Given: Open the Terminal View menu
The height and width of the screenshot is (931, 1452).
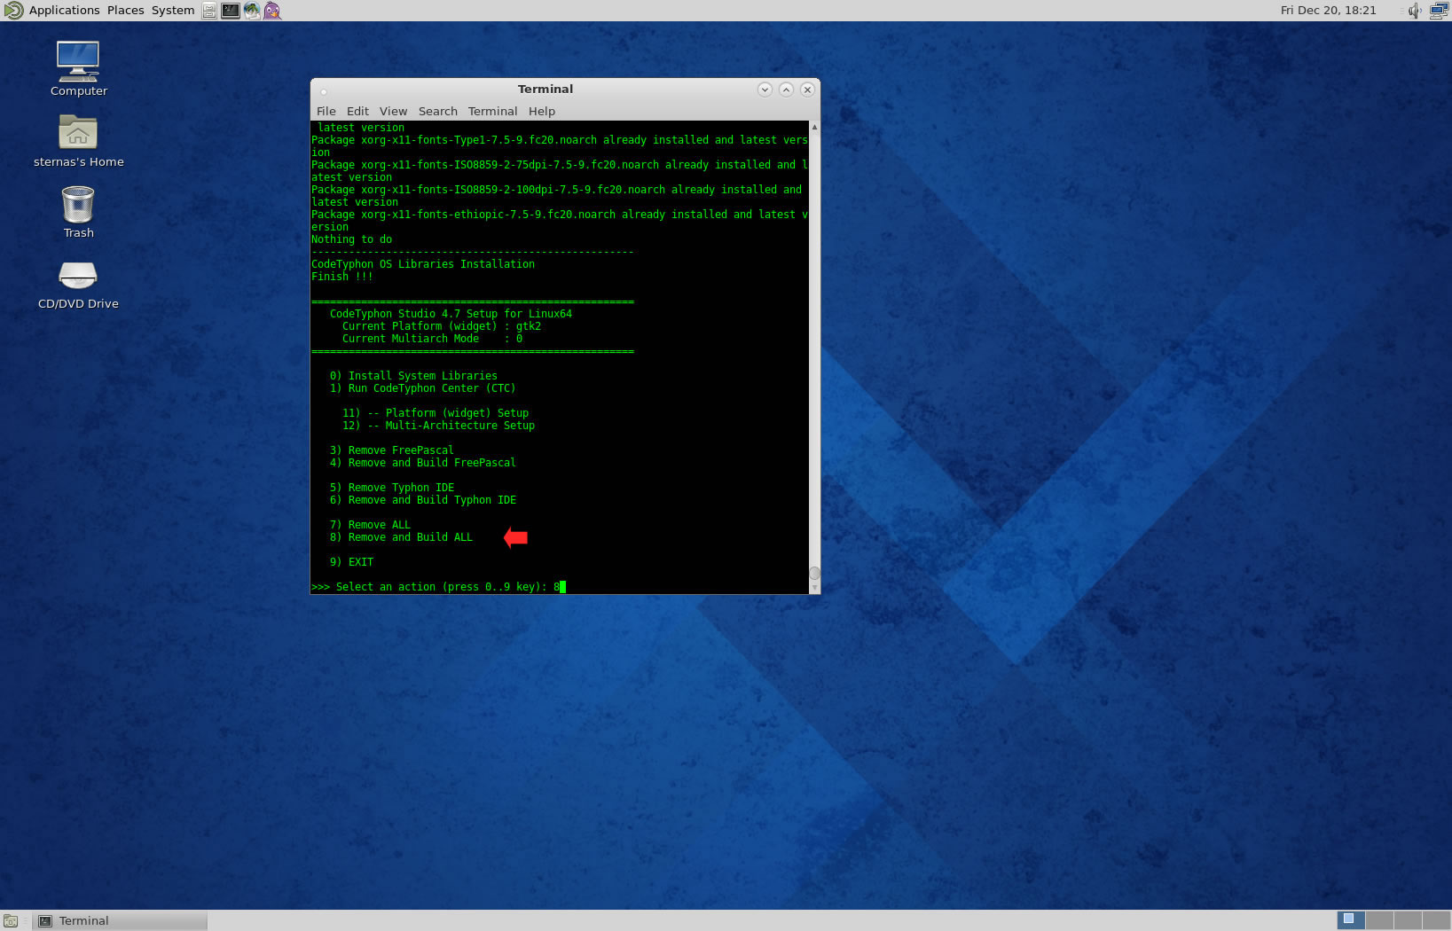Looking at the screenshot, I should point(393,111).
